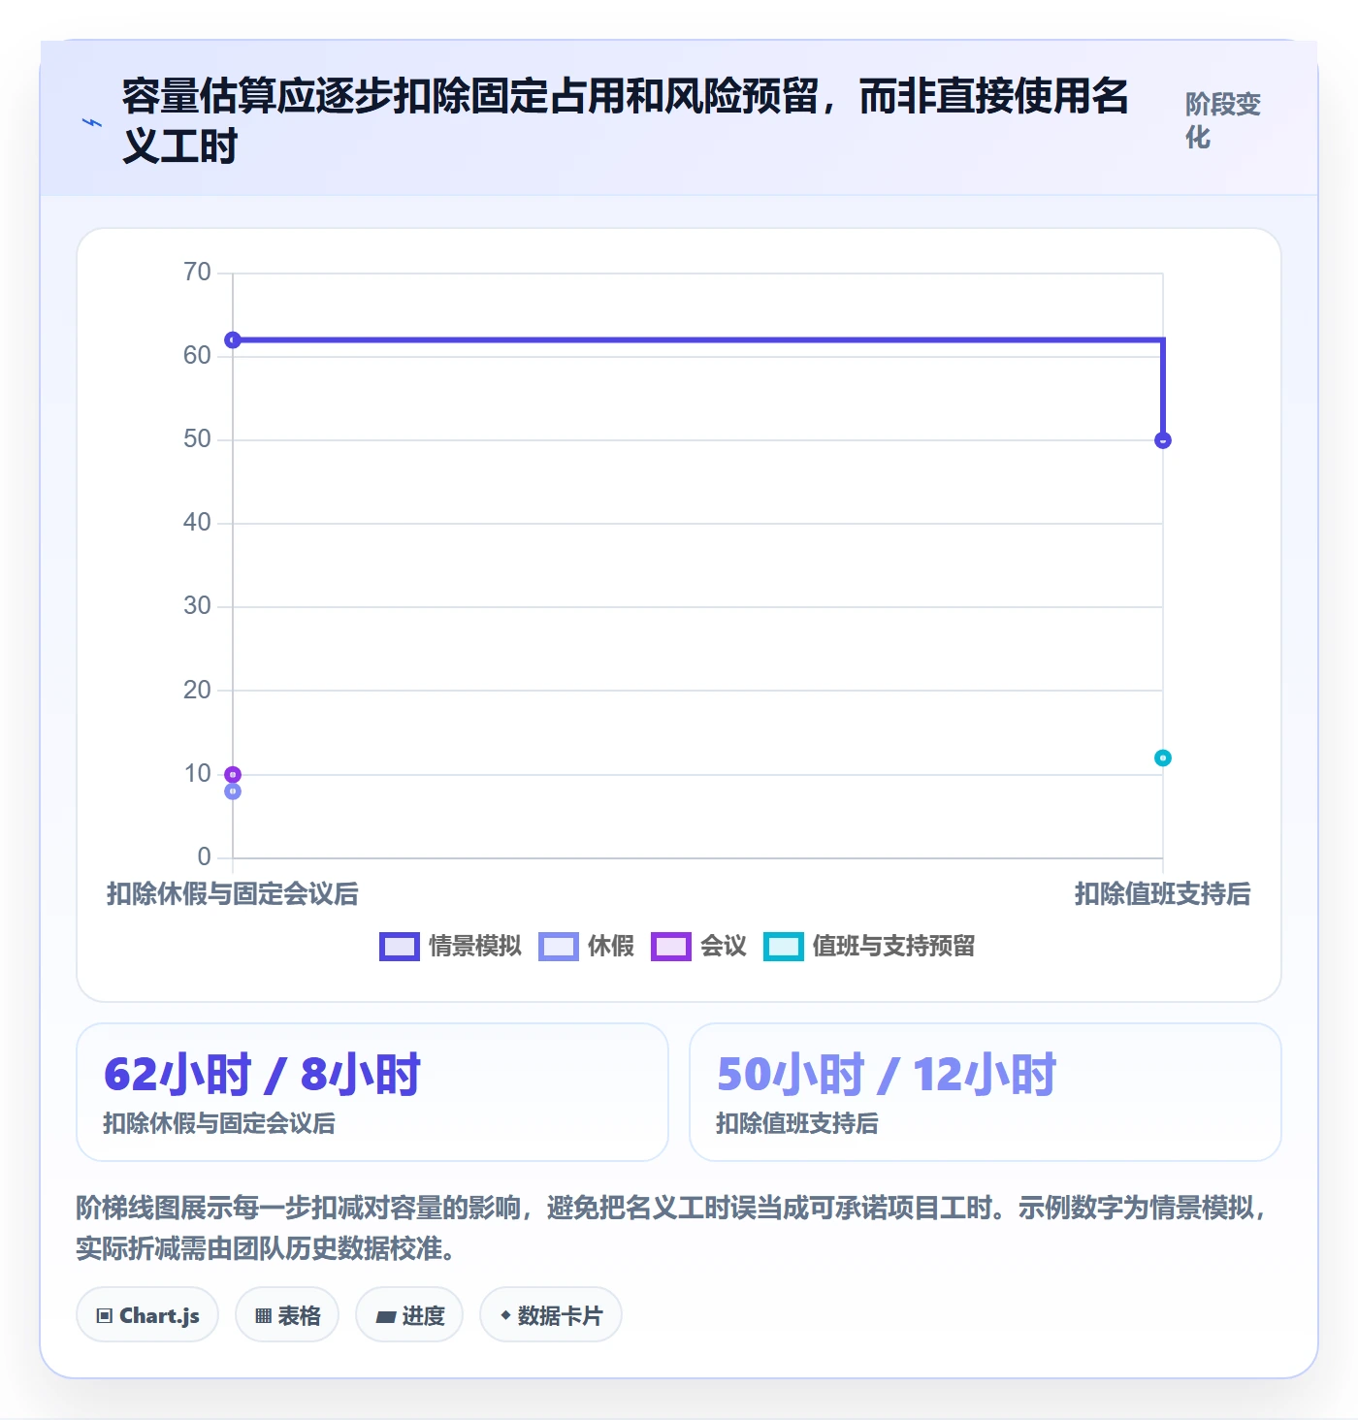Toggle the 休假 legend series

click(x=587, y=946)
